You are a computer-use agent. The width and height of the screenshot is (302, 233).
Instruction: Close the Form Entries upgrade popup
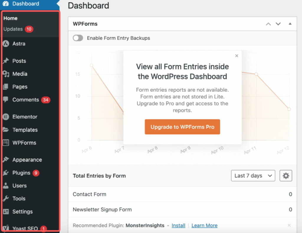pos(237,56)
